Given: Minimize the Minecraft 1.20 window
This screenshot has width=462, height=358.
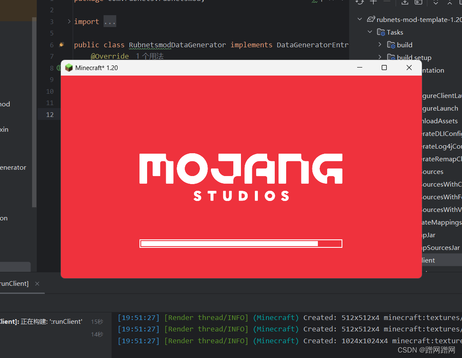Looking at the screenshot, I should tap(359, 68).
